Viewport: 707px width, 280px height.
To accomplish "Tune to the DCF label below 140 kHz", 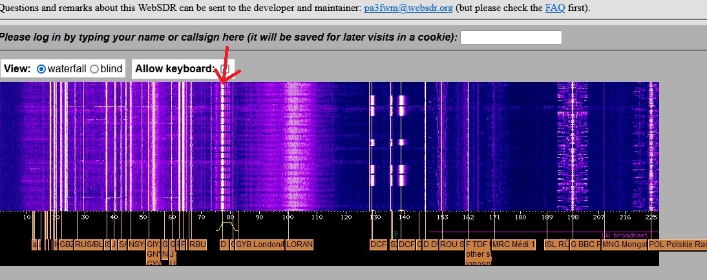I will 406,245.
